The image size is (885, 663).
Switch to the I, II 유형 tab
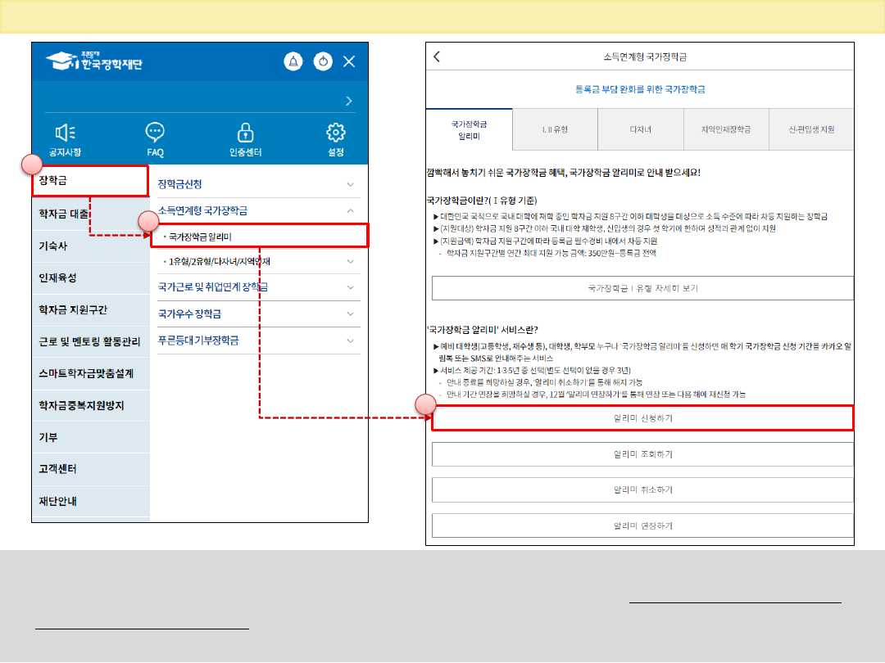pyautogui.click(x=555, y=129)
